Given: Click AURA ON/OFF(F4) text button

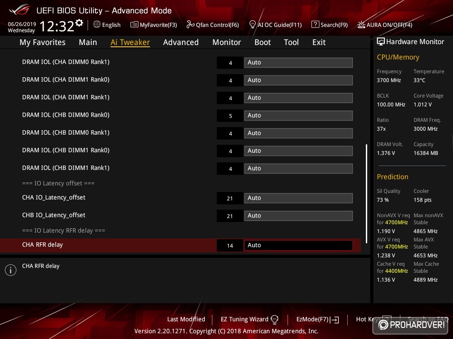Looking at the screenshot, I should point(389,25).
